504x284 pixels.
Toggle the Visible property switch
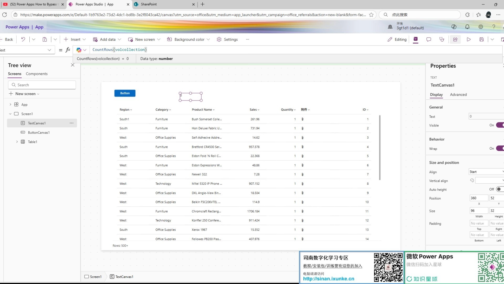pos(500,125)
